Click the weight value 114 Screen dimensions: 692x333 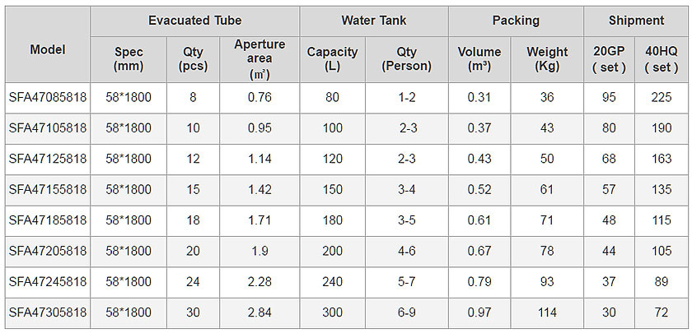pyautogui.click(x=547, y=312)
